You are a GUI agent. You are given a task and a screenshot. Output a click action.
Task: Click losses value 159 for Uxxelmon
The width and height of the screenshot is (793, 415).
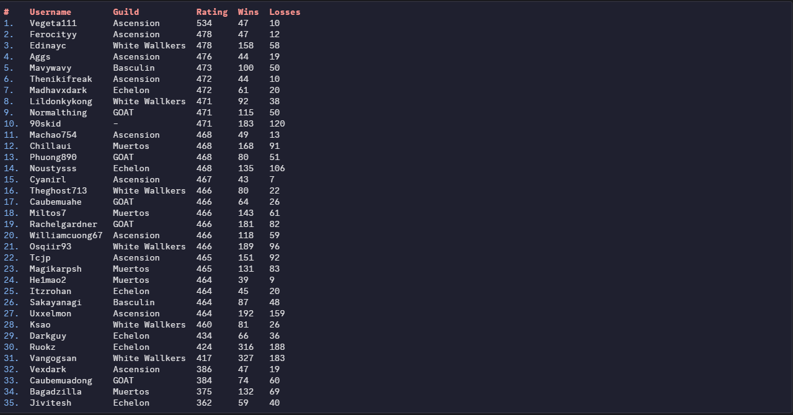point(277,313)
